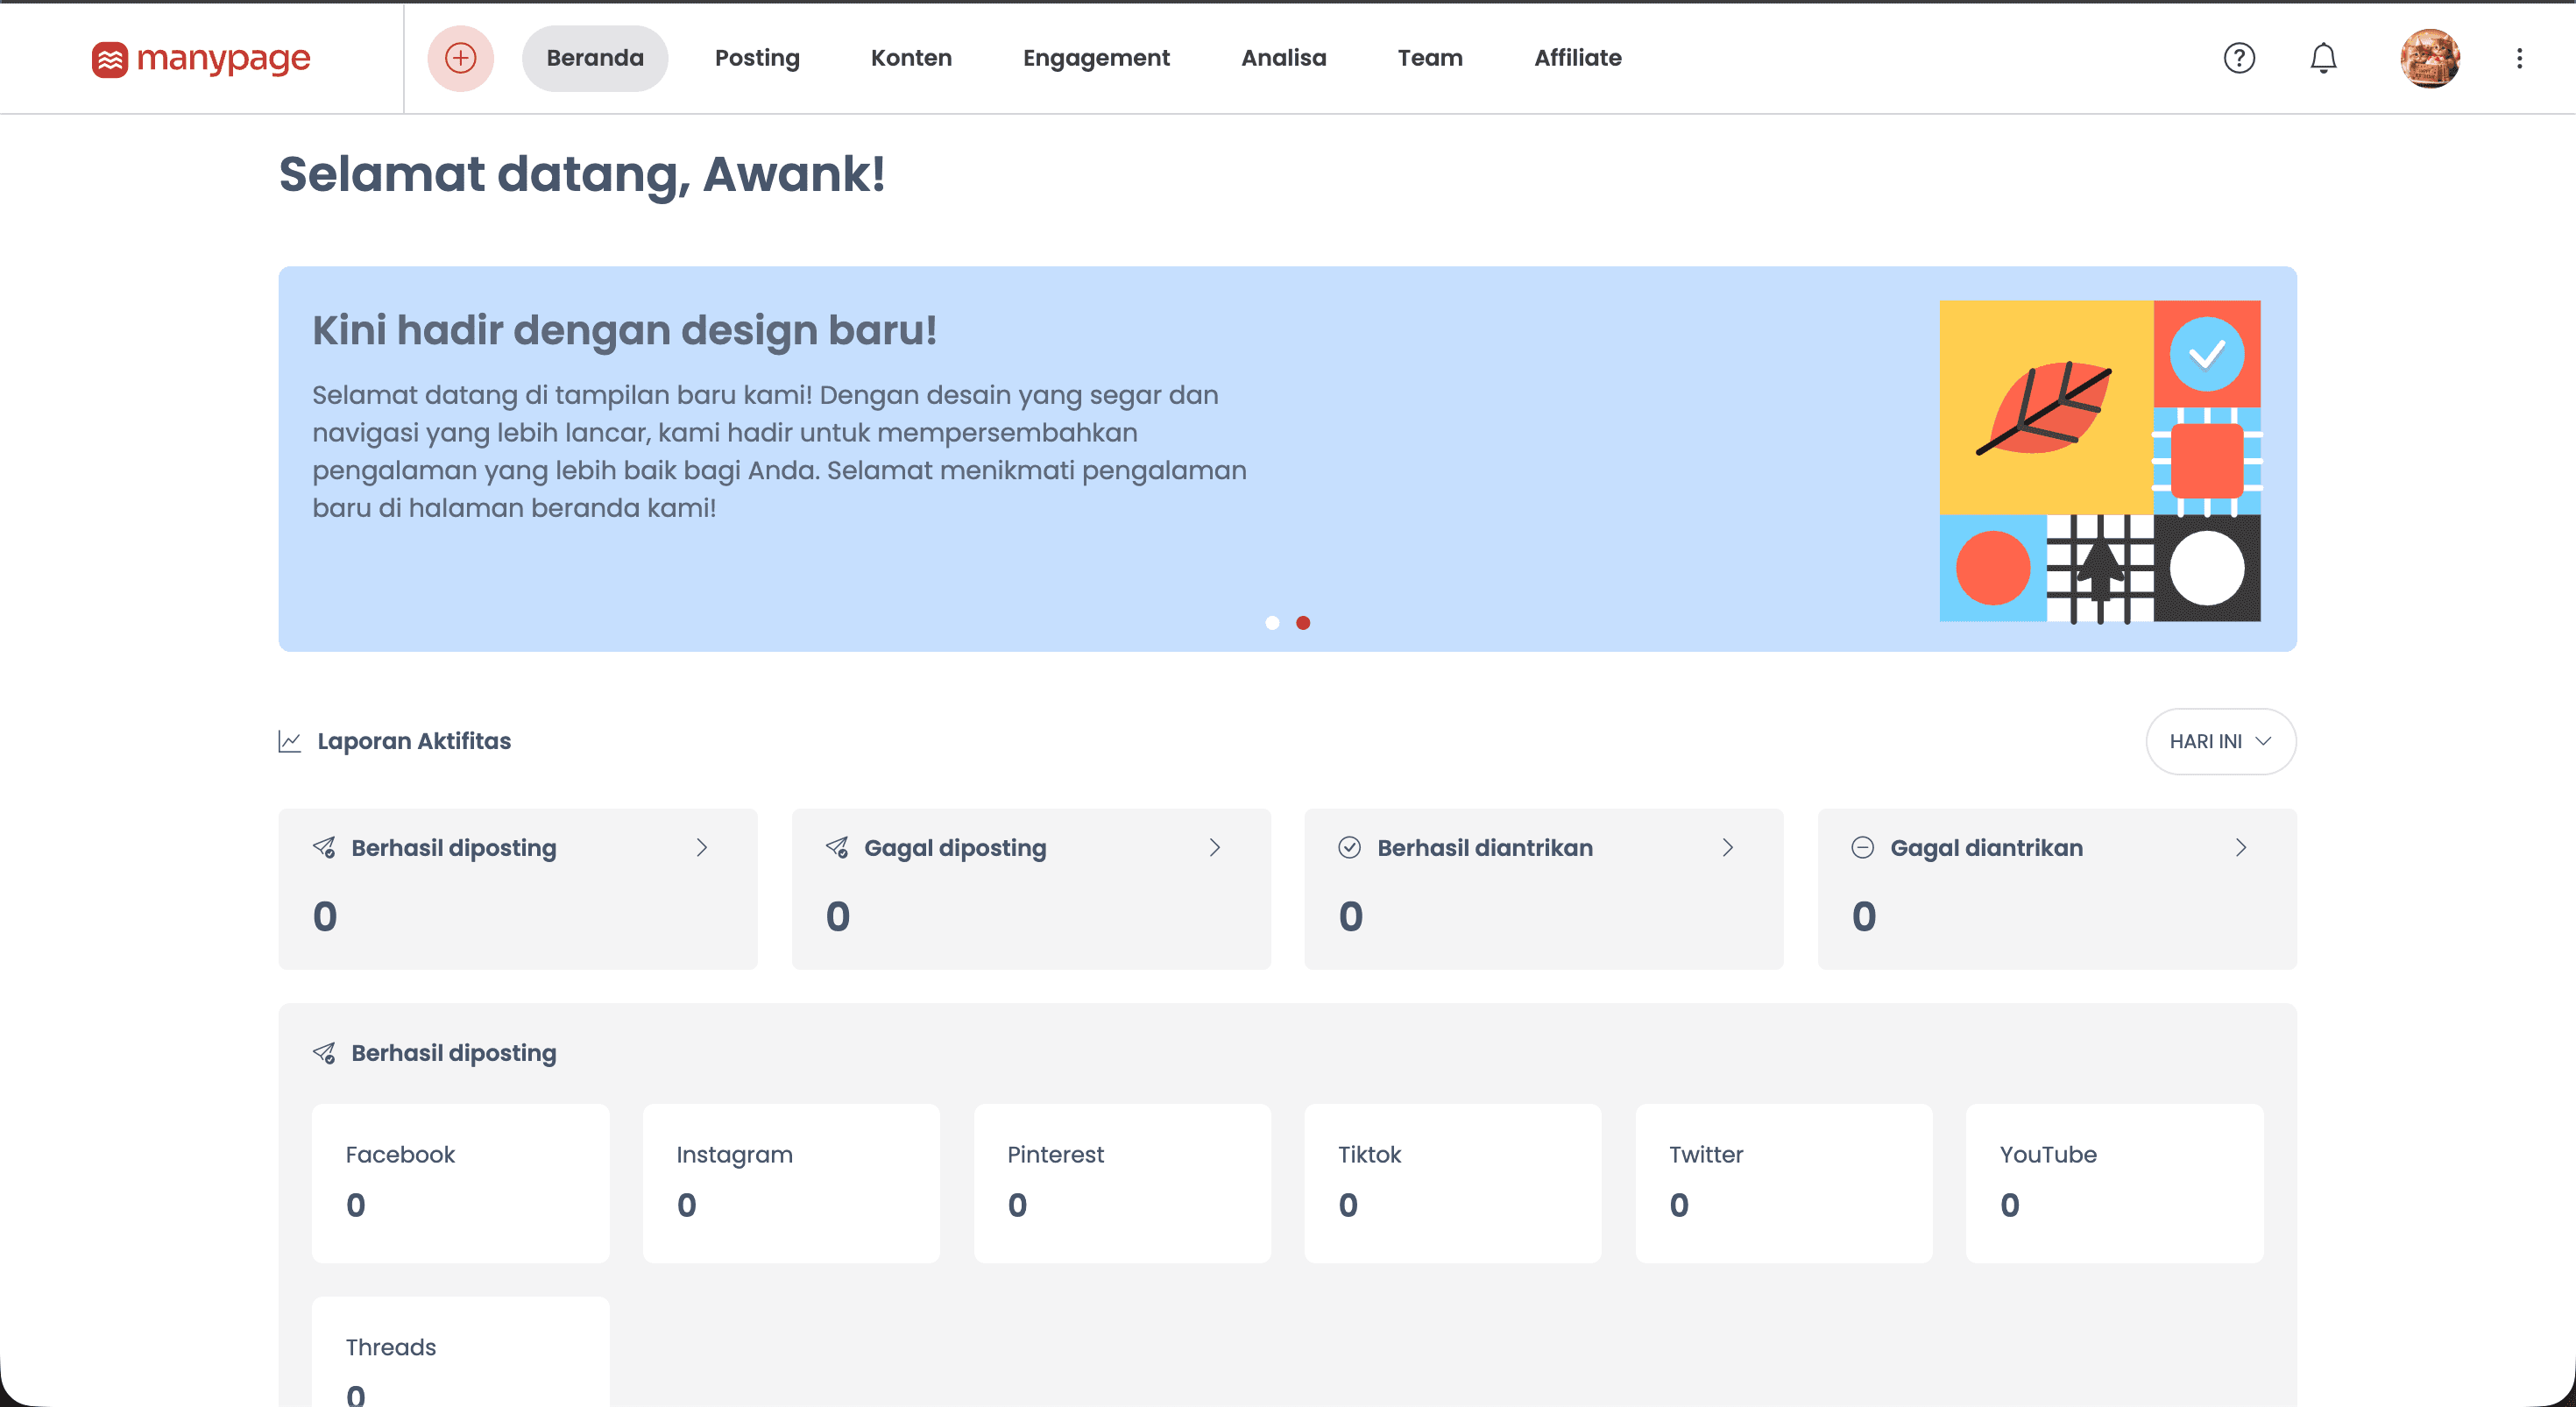Screen dimensions: 2576x1407
Task: Go to the Engagement menu
Action: [x=1096, y=58]
